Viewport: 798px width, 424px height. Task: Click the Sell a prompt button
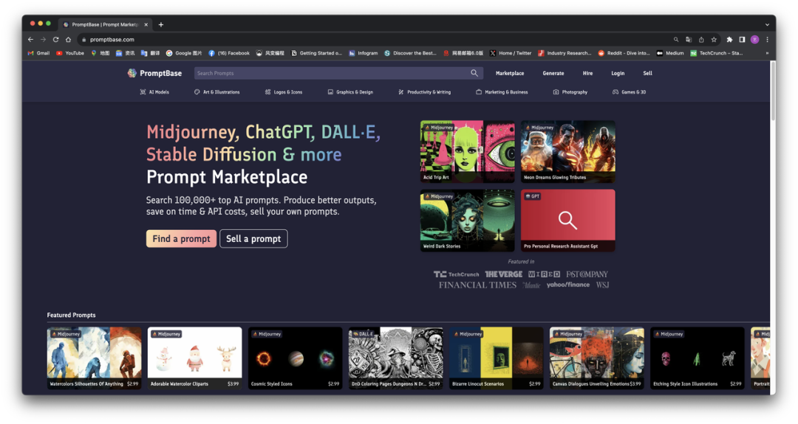[x=253, y=239]
